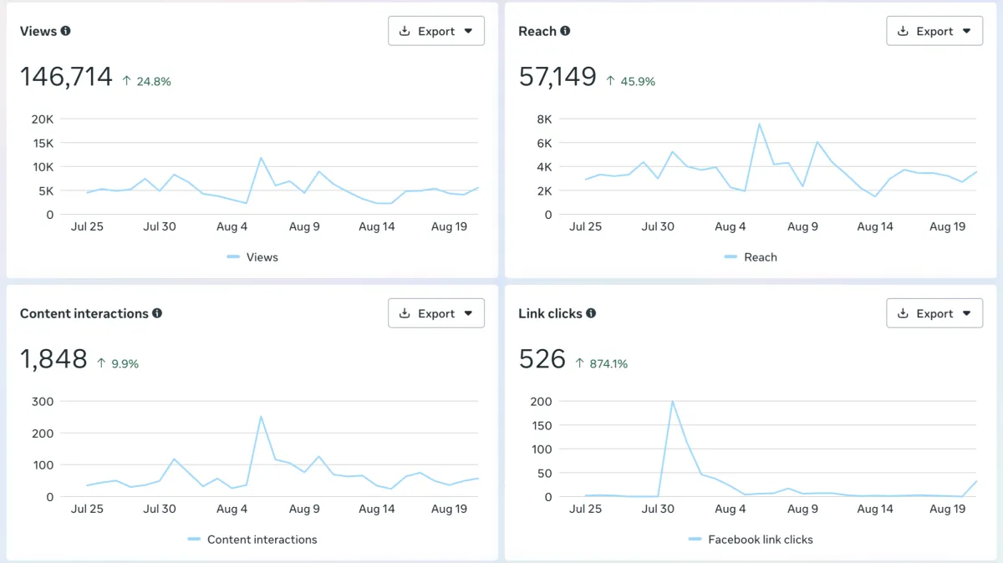Viewport: 1003px width, 563px height.
Task: Click the download icon in Views Export
Action: pyautogui.click(x=405, y=31)
